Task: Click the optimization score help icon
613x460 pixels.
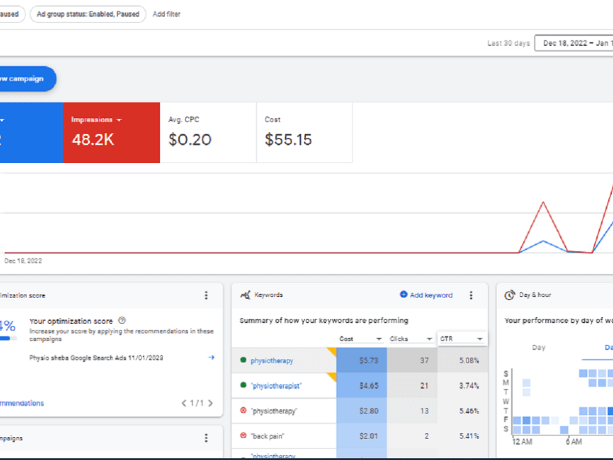Action: (122, 320)
